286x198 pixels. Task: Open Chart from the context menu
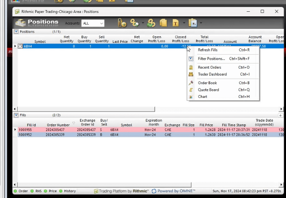pos(202,97)
